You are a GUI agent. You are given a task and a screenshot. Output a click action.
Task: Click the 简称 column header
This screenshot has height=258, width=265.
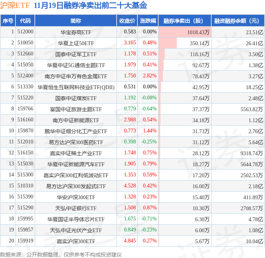(76, 20)
